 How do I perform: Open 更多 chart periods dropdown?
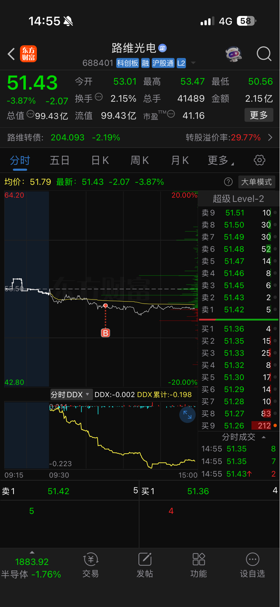[x=221, y=160]
